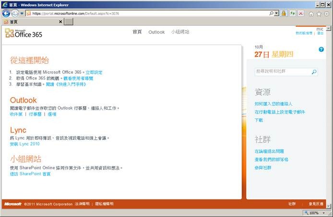Open the 法律聲明 footer link
The height and width of the screenshot is (217, 333).
coord(82,204)
